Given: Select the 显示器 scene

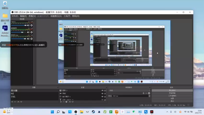Looking at the screenshot, I should (x=35, y=90).
